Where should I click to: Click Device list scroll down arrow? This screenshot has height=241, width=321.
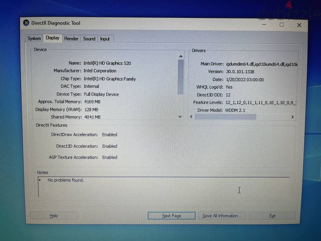click(180, 116)
